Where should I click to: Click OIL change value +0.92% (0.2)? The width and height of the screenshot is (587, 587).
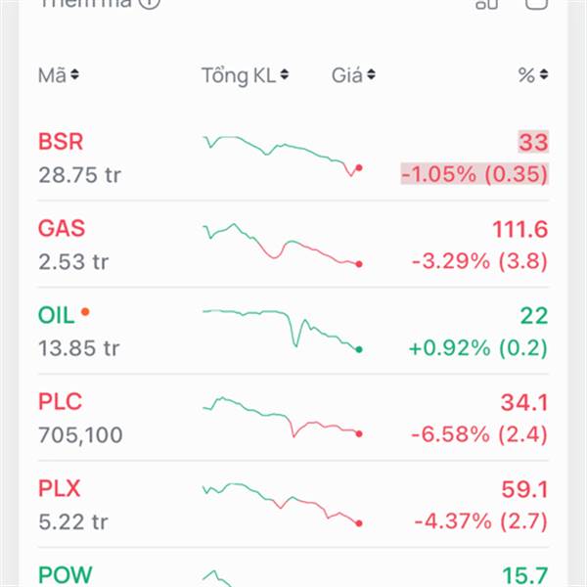tap(478, 346)
